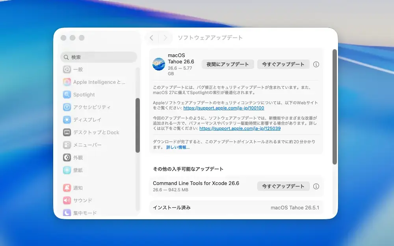Viewport: 394px width, 246px height.
Task: Update Command Line Tools for Xcode now
Action: [x=283, y=186]
